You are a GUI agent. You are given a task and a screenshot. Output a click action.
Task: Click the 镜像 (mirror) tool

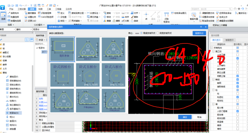(107, 21)
